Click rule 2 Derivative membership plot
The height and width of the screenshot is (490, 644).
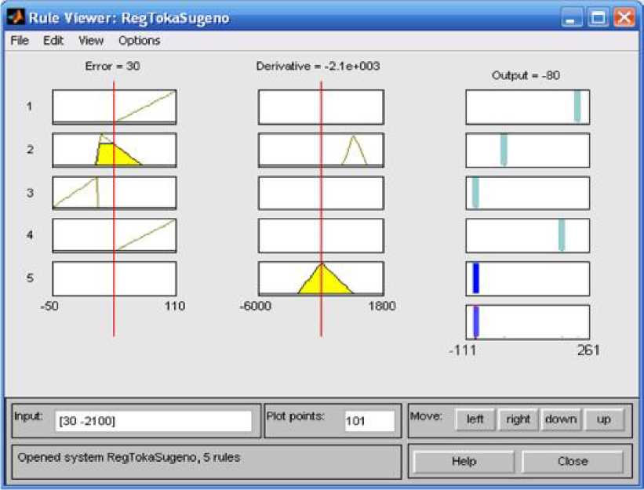(x=321, y=151)
